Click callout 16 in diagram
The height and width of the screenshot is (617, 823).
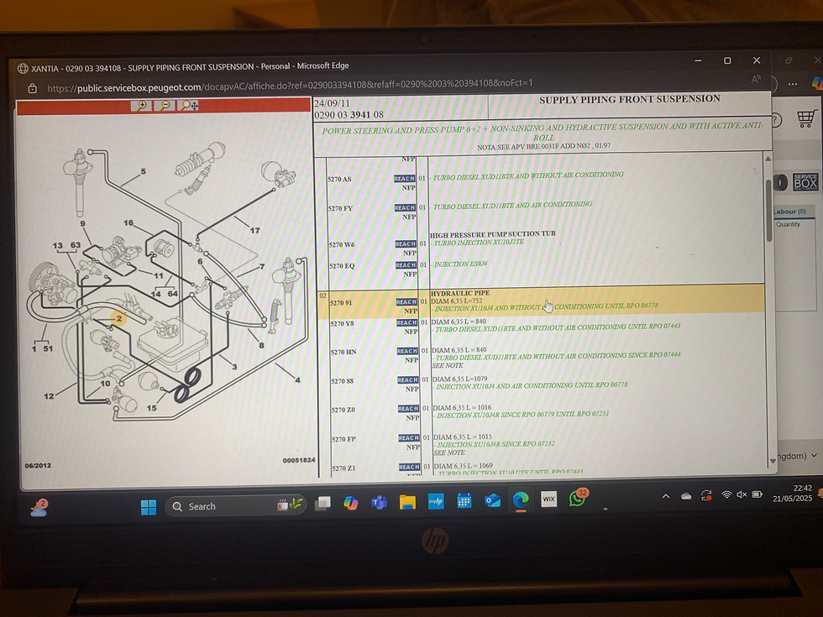[128, 223]
